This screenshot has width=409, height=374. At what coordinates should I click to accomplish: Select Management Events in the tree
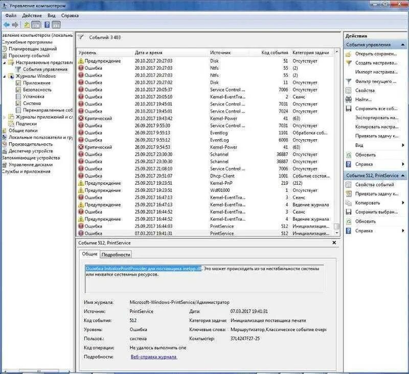click(x=45, y=70)
